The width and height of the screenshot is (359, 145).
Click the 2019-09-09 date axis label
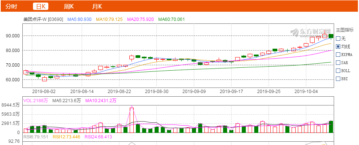(194, 91)
